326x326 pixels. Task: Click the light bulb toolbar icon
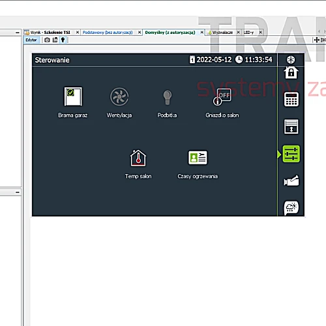click(63, 40)
